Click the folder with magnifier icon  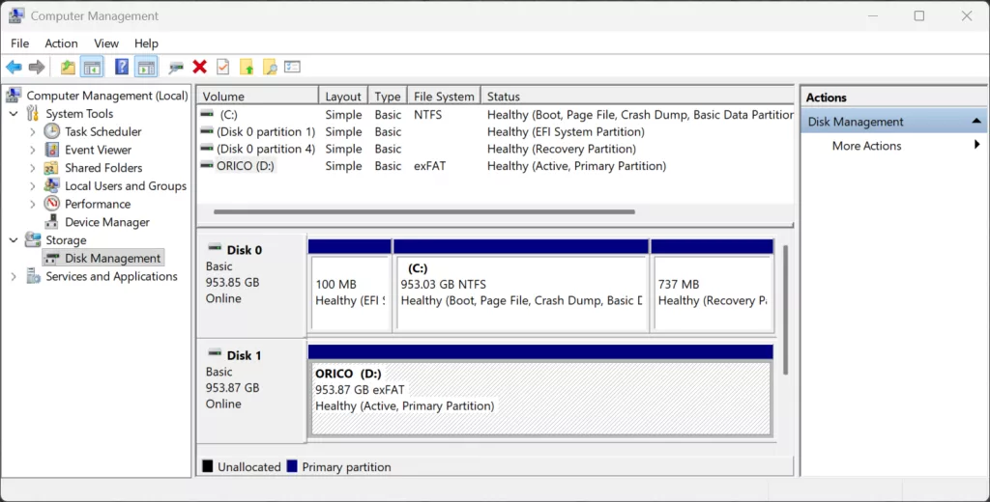270,67
